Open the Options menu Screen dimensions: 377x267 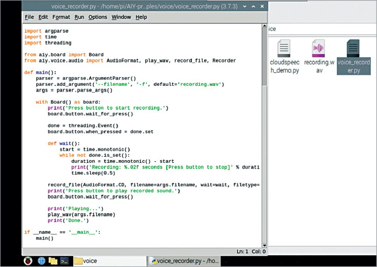tap(97, 17)
